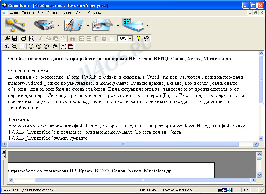This screenshot has width=266, height=194.
Task: Click the table grid icon
Action: point(82,39)
